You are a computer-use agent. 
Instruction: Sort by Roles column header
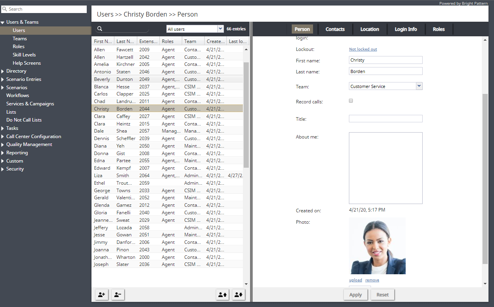tap(171, 41)
